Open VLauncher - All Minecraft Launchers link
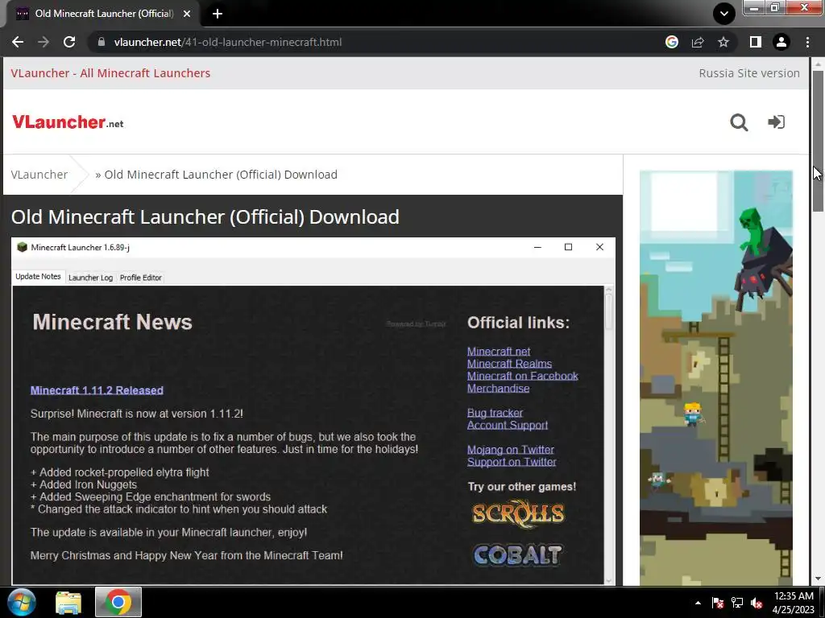This screenshot has height=618, width=825. [x=110, y=73]
